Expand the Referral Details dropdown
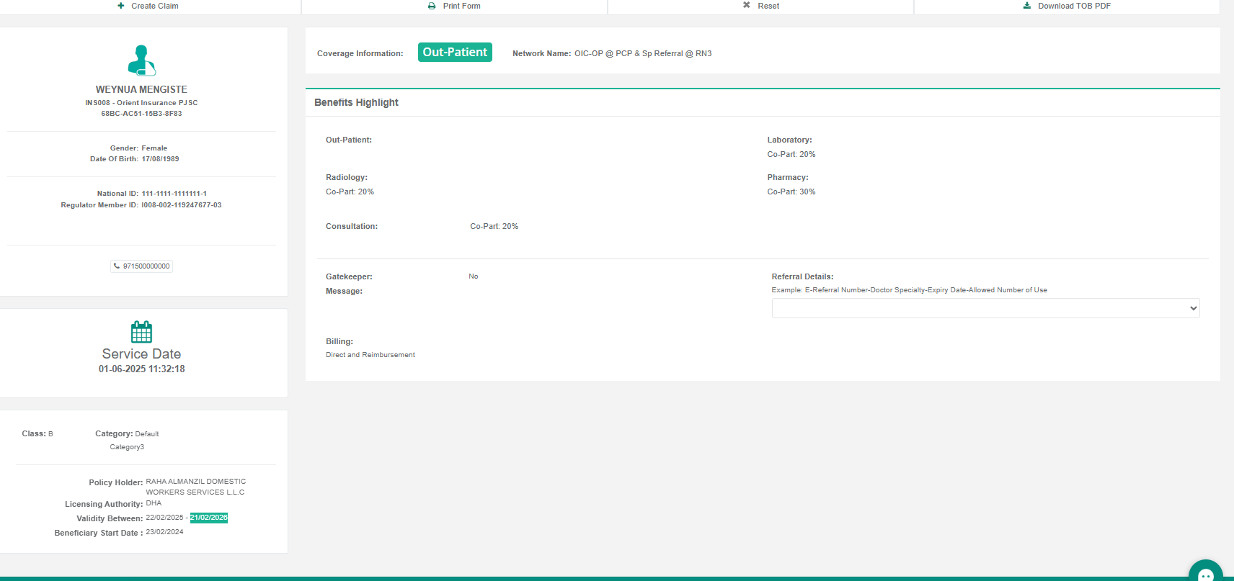 click(985, 308)
